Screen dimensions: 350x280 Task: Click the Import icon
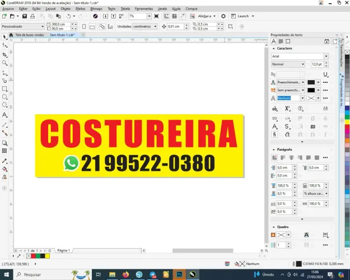coord(105,16)
